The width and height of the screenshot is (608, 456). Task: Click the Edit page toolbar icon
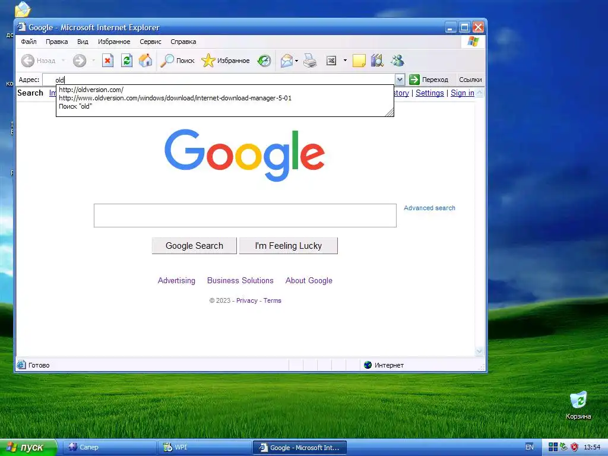coord(331,61)
